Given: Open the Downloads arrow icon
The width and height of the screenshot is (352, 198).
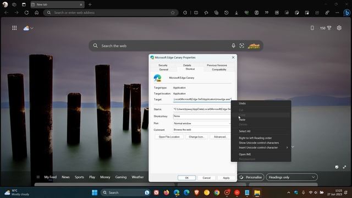Looking at the screenshot, I should 237,13.
